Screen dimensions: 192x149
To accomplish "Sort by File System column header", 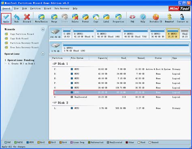I will click(79, 58).
